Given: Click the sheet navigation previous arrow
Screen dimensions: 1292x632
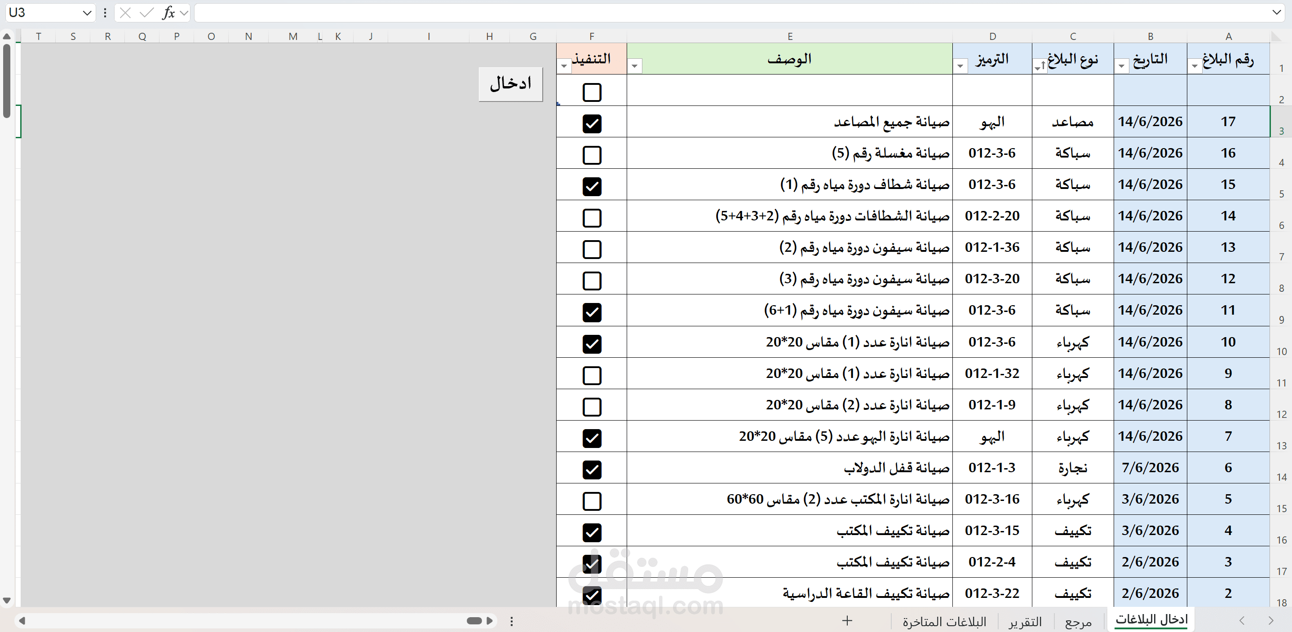Looking at the screenshot, I should 1242,620.
